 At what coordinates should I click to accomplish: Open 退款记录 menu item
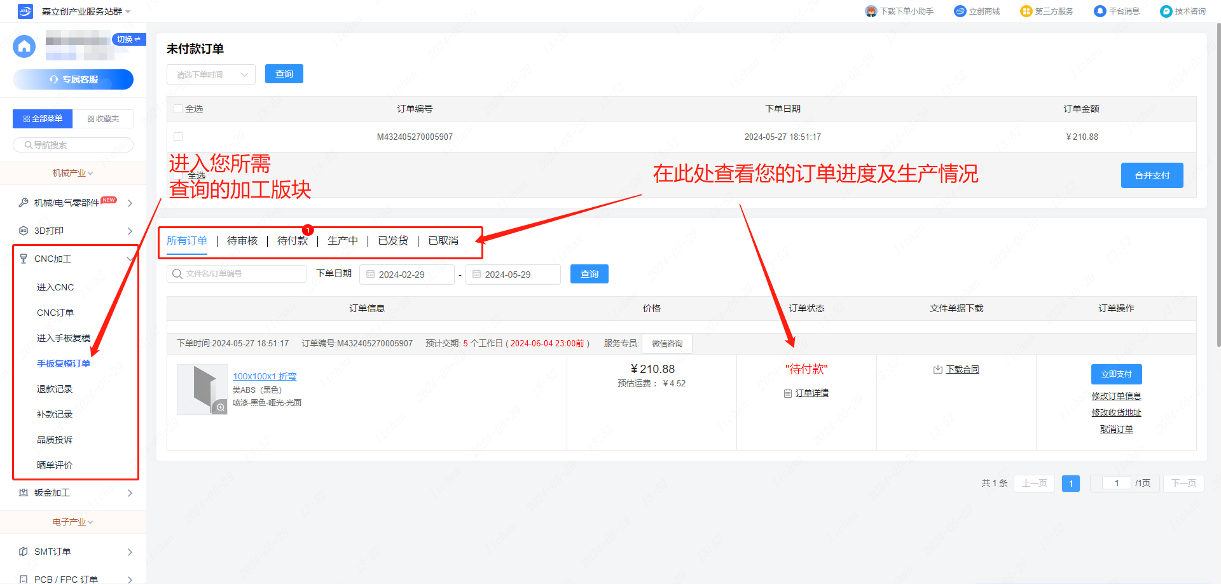click(x=55, y=389)
